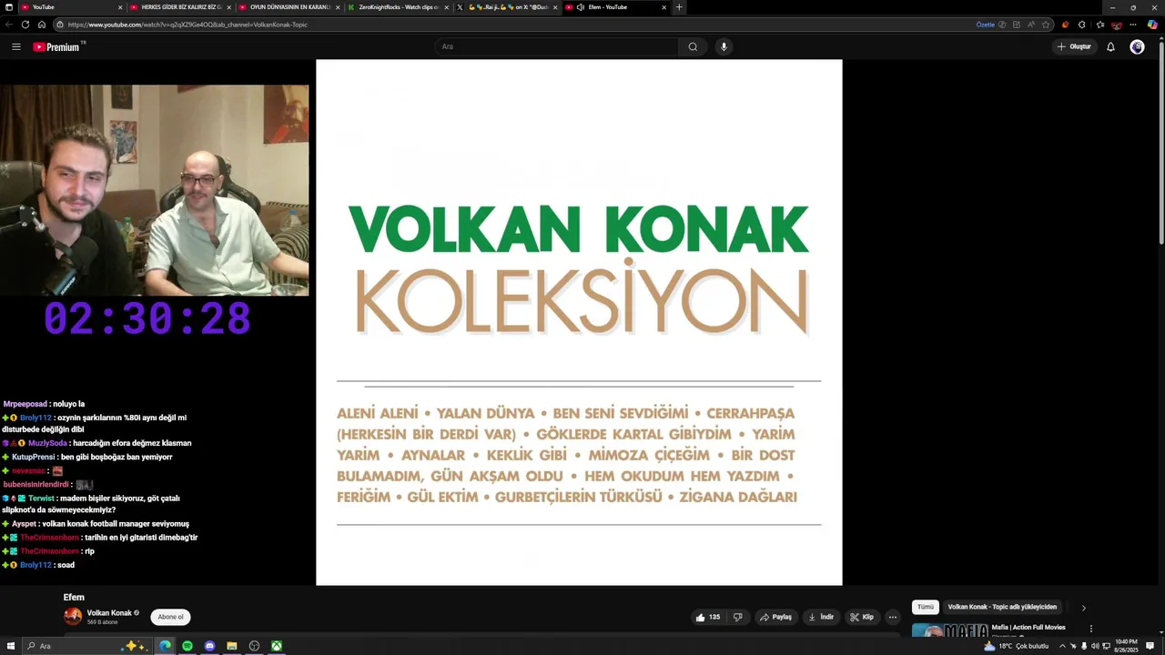Screen dimensions: 1165x655
Task: Add page to favorites star
Action: [x=1046, y=25]
